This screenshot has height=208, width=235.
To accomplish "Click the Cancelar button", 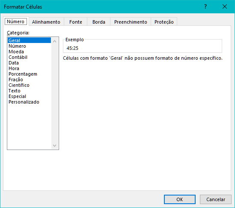I will coord(216,199).
